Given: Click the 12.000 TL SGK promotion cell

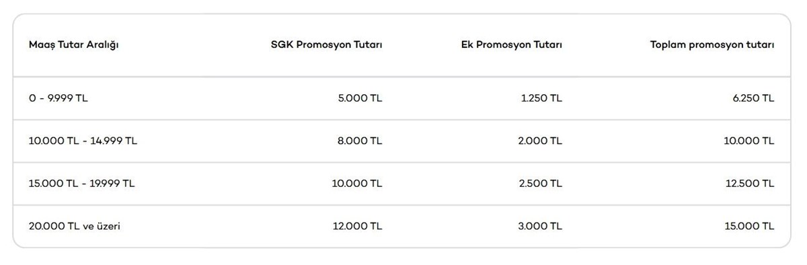Looking at the screenshot, I should click(x=357, y=227).
